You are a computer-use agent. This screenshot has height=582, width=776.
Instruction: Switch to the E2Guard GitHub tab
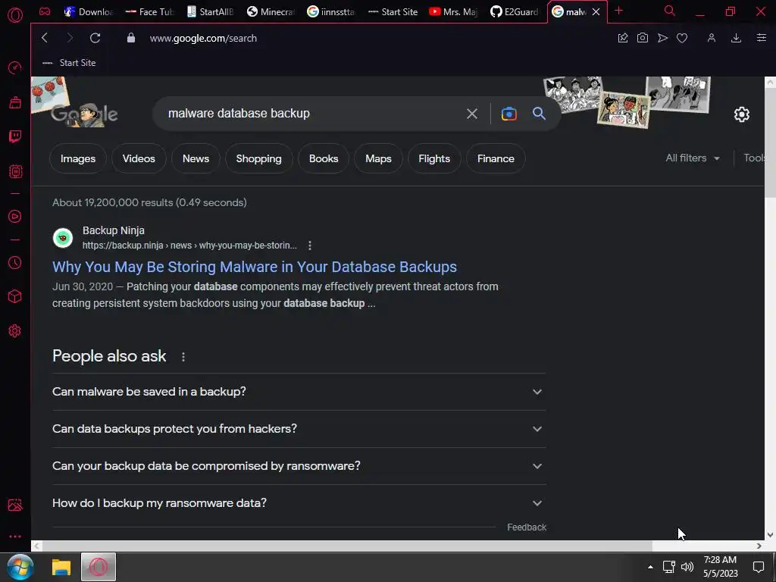click(515, 11)
